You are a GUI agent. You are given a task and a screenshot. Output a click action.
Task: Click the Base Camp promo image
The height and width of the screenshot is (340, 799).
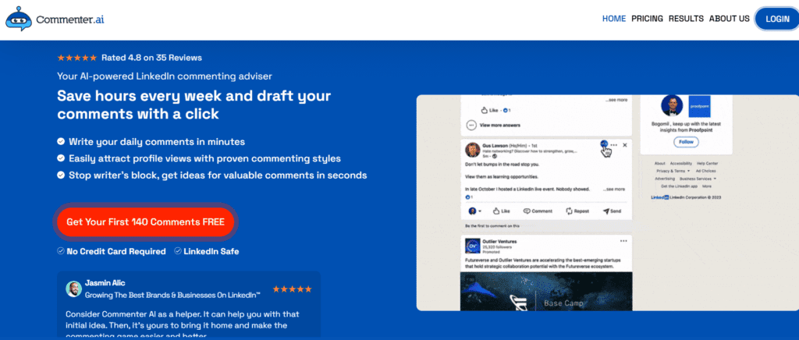[546, 291]
